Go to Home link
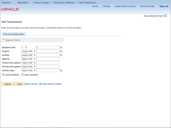 coord(95,6)
